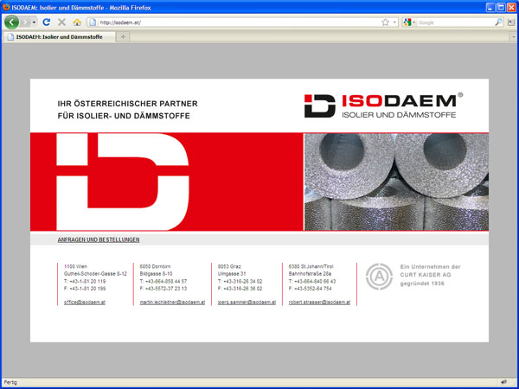Click the robert.strasser@isodaem.at email link
Viewport: 519px width, 389px height.
[x=319, y=303]
